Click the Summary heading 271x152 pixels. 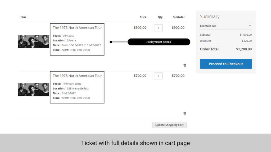pyautogui.click(x=210, y=17)
